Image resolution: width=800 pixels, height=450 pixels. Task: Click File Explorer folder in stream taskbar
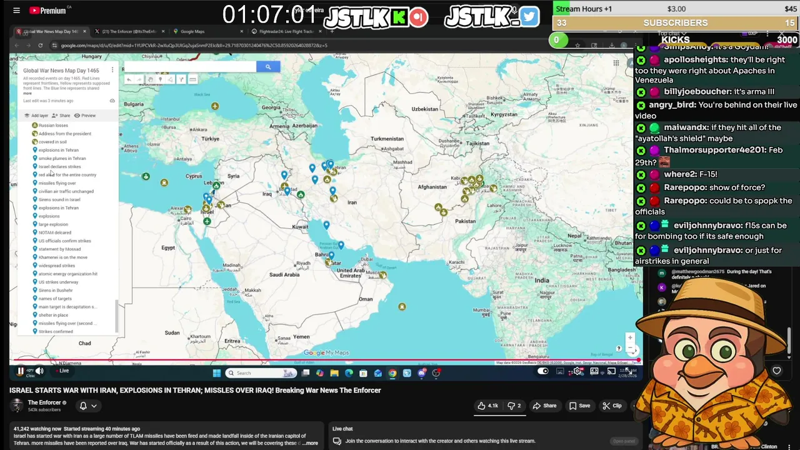334,373
